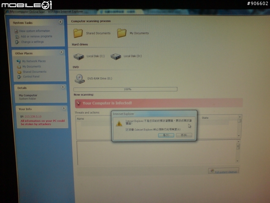Select the Local Disk (C:) drive icon
270x203 pixels.
click(79, 56)
